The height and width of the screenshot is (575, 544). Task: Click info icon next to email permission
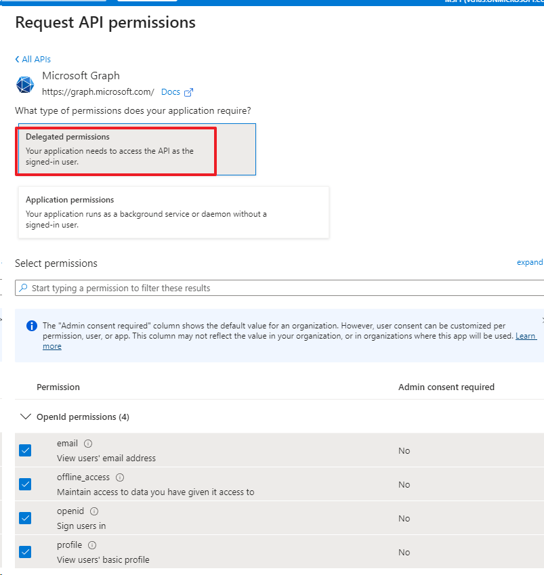88,444
